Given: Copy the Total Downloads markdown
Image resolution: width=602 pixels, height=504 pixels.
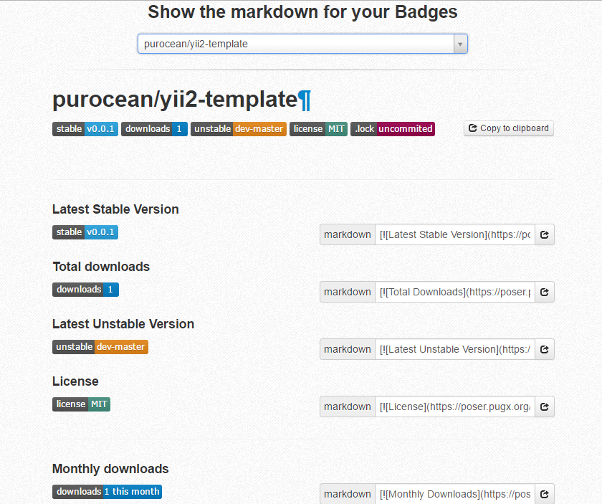Looking at the screenshot, I should (x=545, y=292).
